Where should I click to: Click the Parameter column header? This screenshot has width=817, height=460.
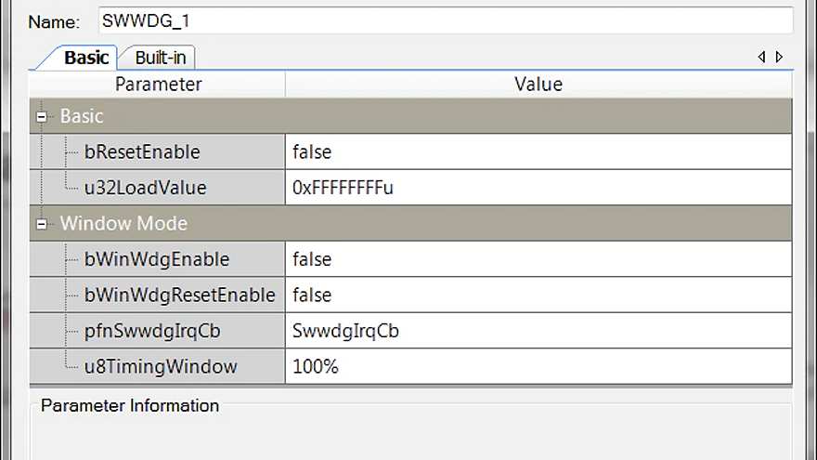coord(157,84)
